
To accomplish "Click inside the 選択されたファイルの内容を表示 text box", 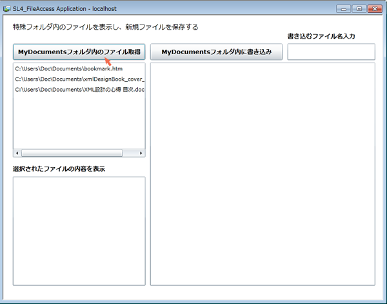I will coord(79,231).
